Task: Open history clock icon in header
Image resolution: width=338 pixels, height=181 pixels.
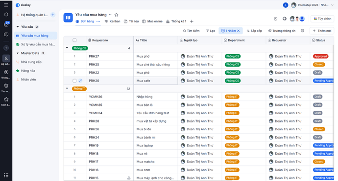Action: 275,19
